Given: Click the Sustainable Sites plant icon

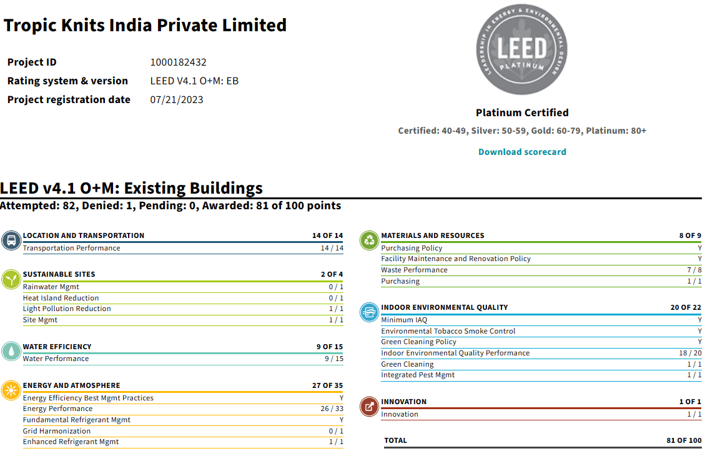Looking at the screenshot, I should (x=11, y=279).
